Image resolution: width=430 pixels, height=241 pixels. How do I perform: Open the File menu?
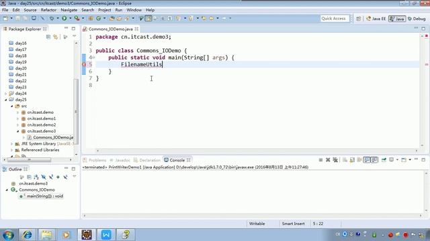click(5, 10)
